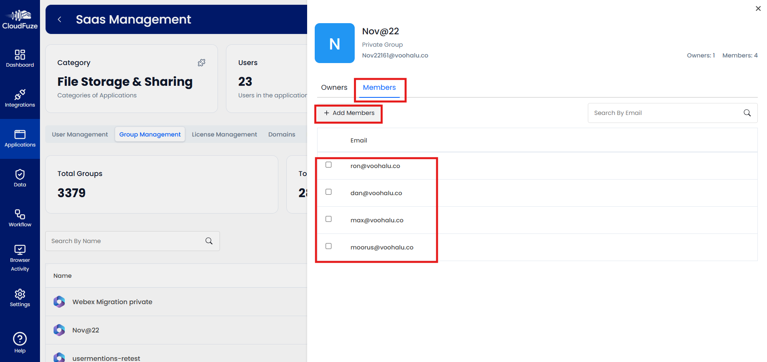Switch to the Owners tab
767x362 pixels.
334,87
